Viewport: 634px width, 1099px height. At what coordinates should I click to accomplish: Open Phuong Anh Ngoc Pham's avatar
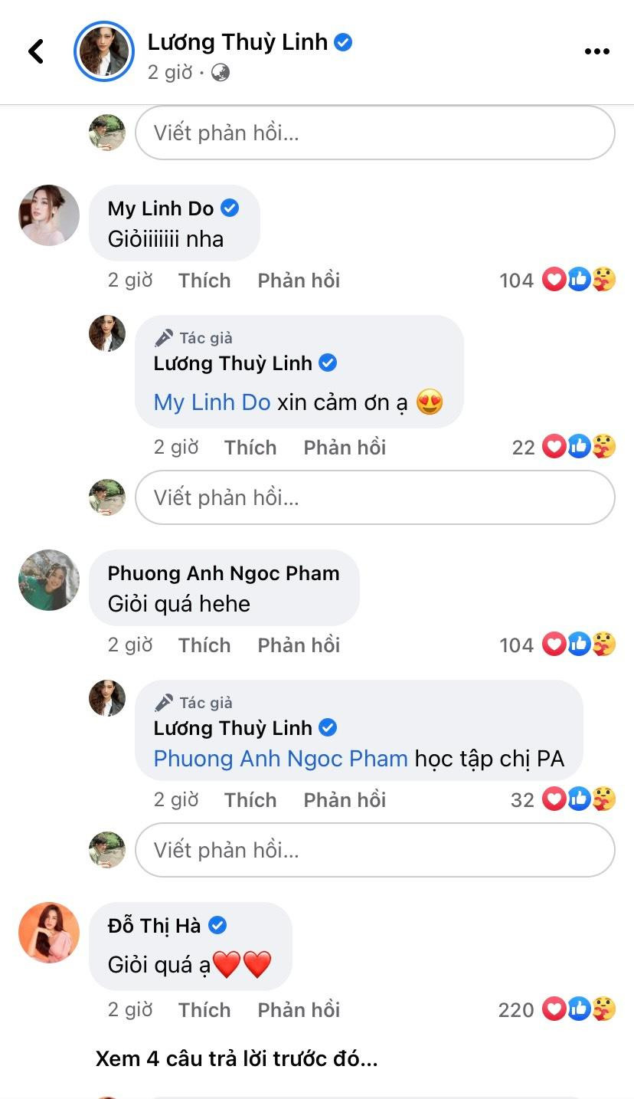49,580
